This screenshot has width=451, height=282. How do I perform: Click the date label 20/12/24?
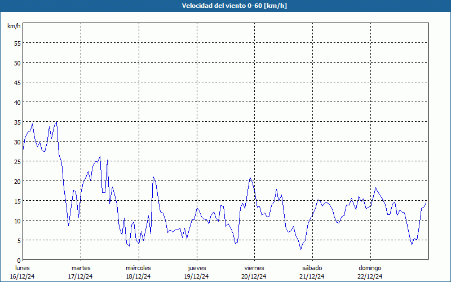click(254, 276)
